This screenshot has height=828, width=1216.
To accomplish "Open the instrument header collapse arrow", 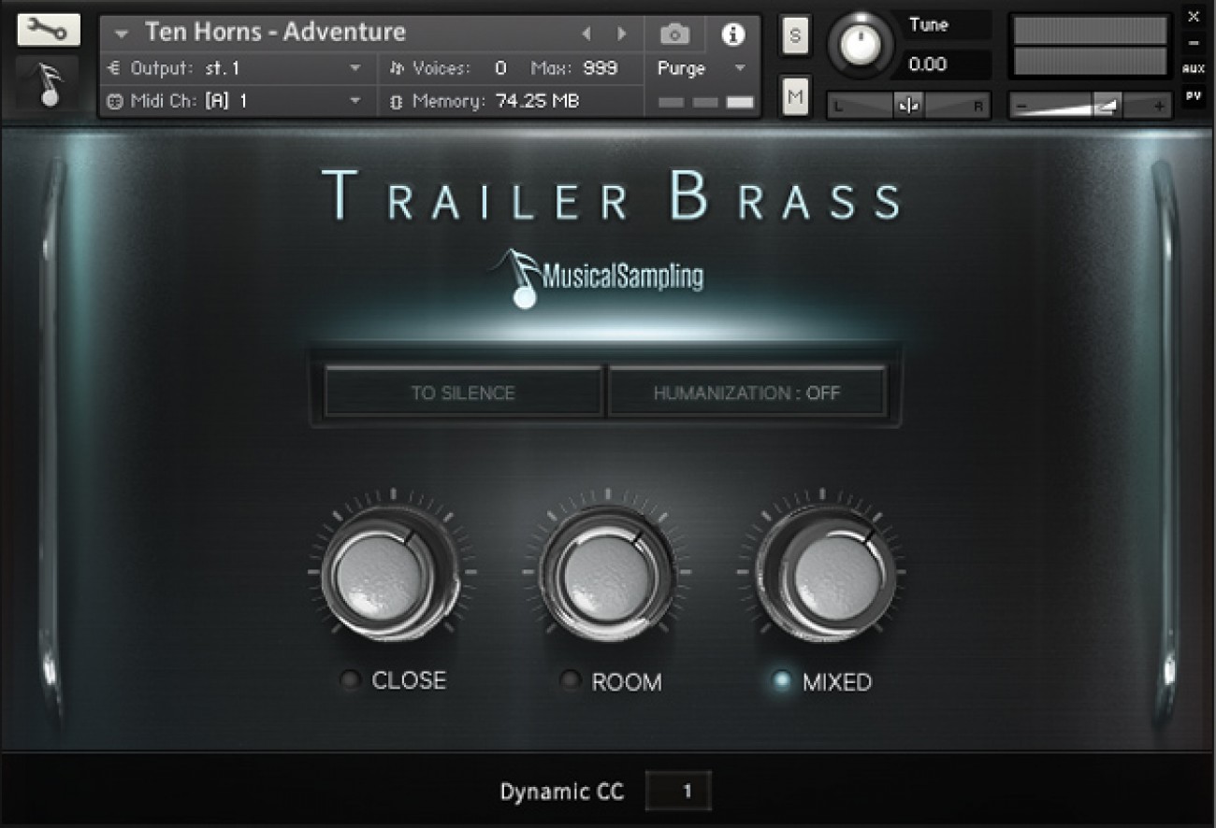I will point(120,34).
